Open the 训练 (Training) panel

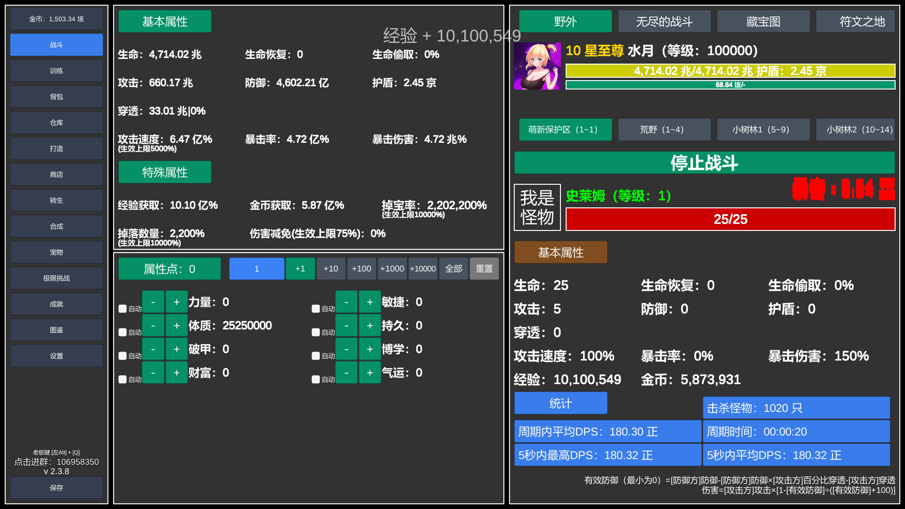[56, 71]
